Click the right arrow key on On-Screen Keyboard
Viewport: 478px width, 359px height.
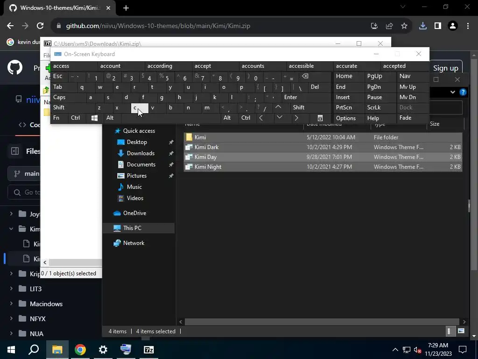(296, 118)
